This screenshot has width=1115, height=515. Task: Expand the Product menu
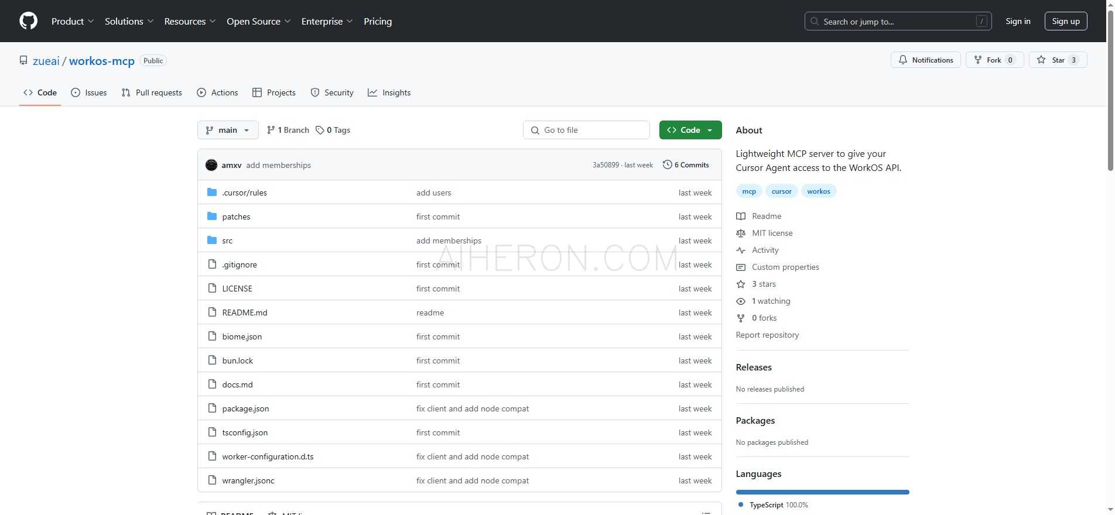click(x=73, y=21)
